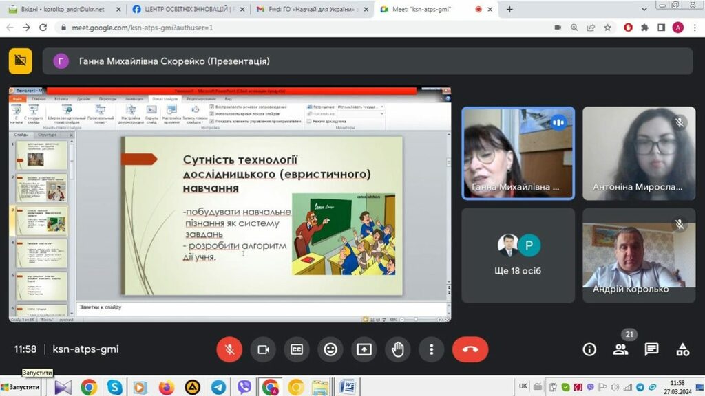Open new browser tab
705x396 pixels.
pyautogui.click(x=509, y=10)
